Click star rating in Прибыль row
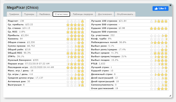Screen dimensions: 176x102 [x=75, y=36]
